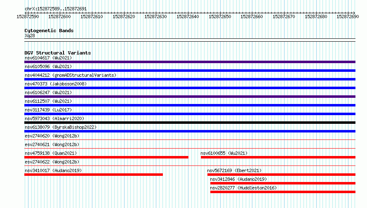
Task: Click the blue bar under nsv3117439
Action: (190, 114)
